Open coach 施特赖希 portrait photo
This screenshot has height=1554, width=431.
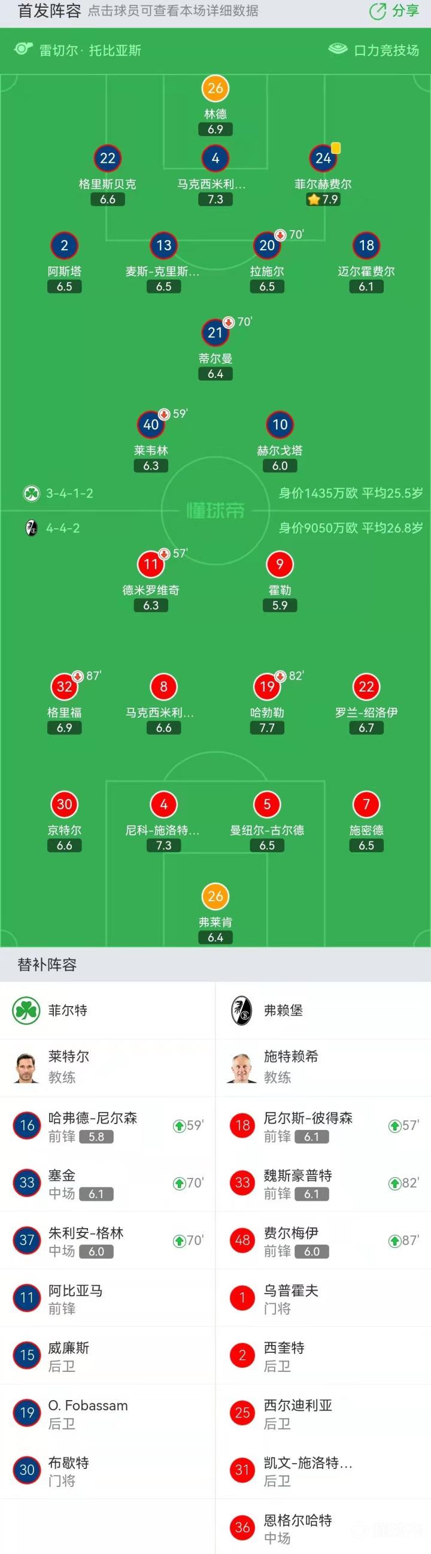[242, 1067]
